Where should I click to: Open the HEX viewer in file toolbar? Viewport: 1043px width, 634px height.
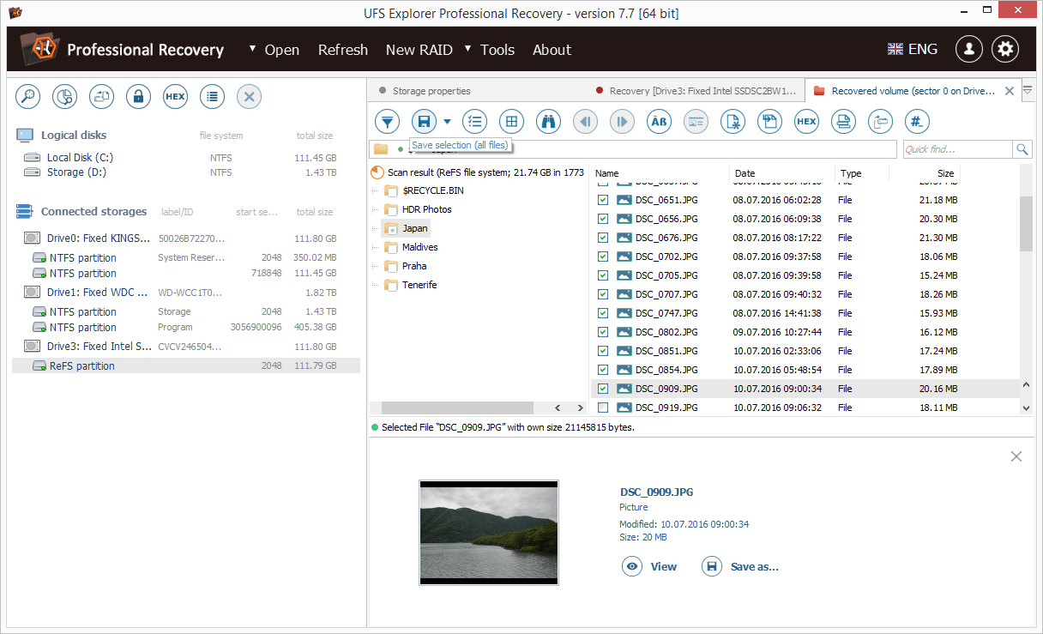(806, 122)
